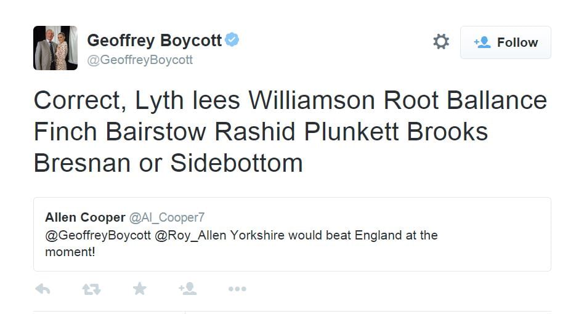
Task: Reply to Geoffrey Boycott's tweet
Action: click(x=43, y=288)
